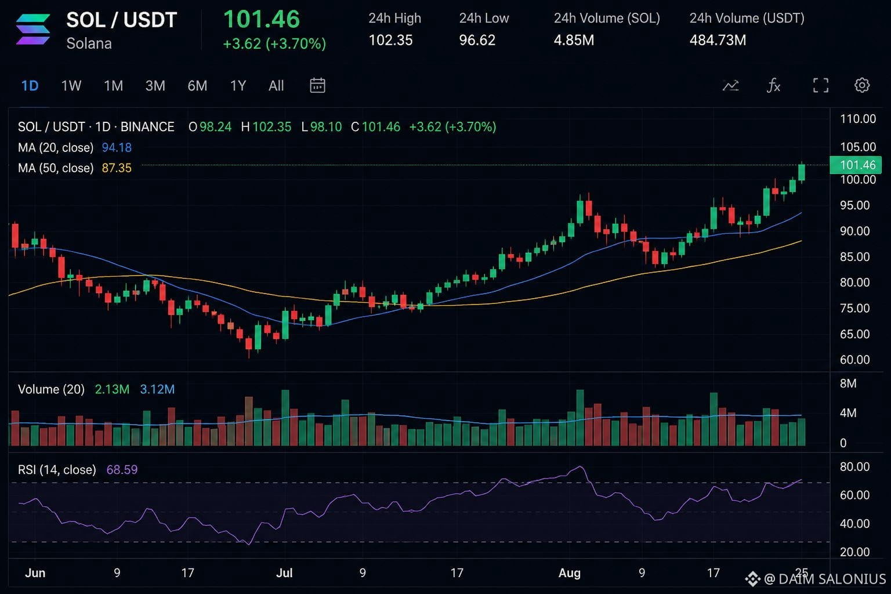Image resolution: width=891 pixels, height=594 pixels.
Task: Click the 102.35 value under 24h High
Action: pyautogui.click(x=390, y=40)
